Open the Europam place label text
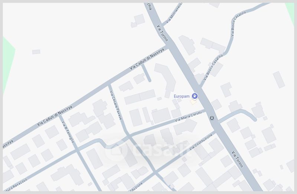Viewport: 297px width, 194px height. click(x=182, y=96)
